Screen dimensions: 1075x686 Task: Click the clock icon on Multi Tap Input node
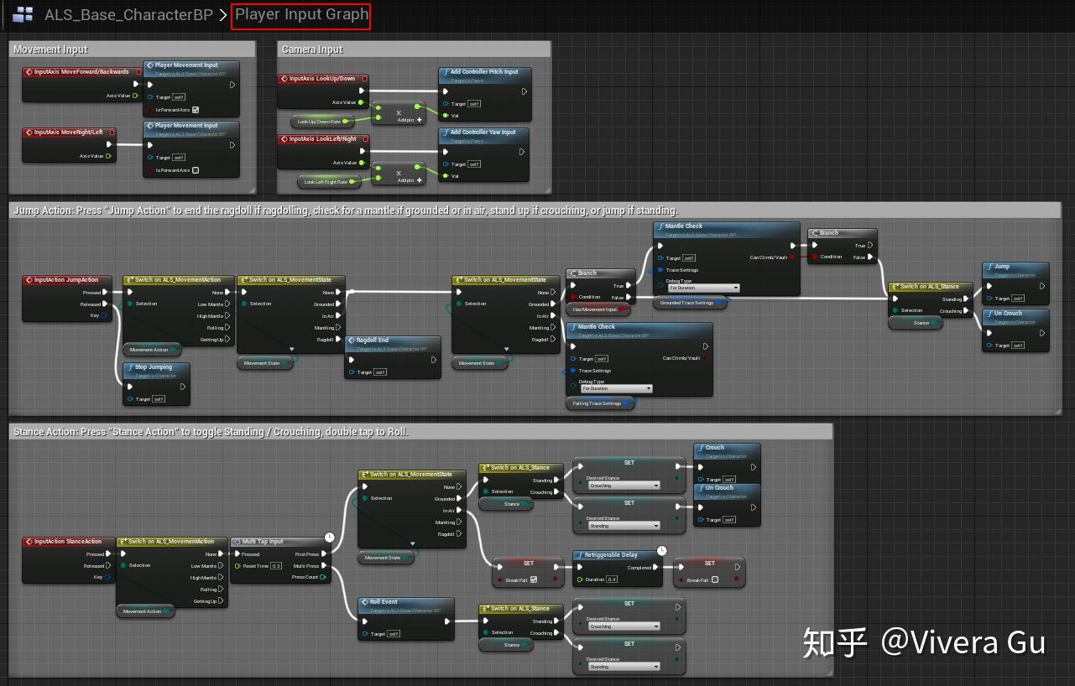[329, 538]
